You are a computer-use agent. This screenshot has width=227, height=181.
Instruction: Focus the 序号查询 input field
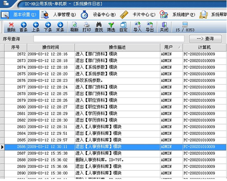tap(109, 39)
